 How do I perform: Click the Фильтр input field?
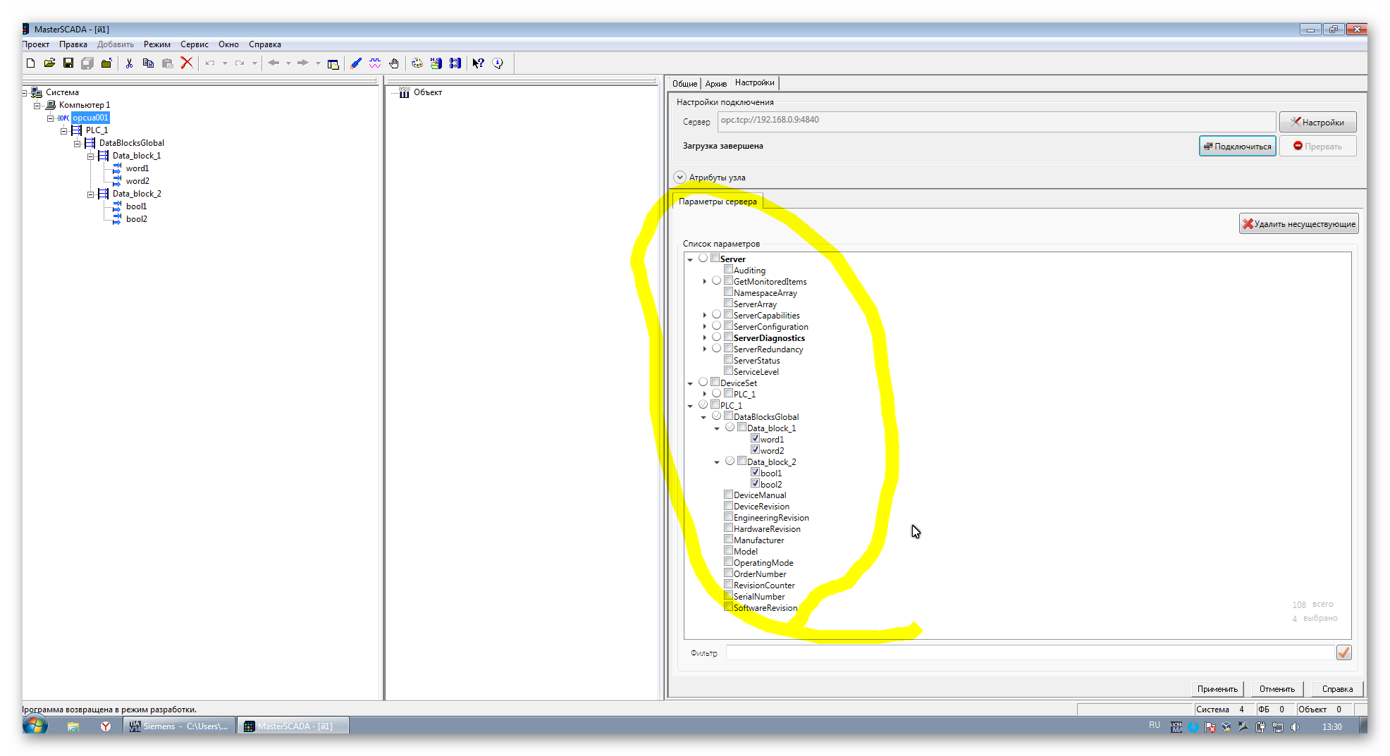point(1029,653)
